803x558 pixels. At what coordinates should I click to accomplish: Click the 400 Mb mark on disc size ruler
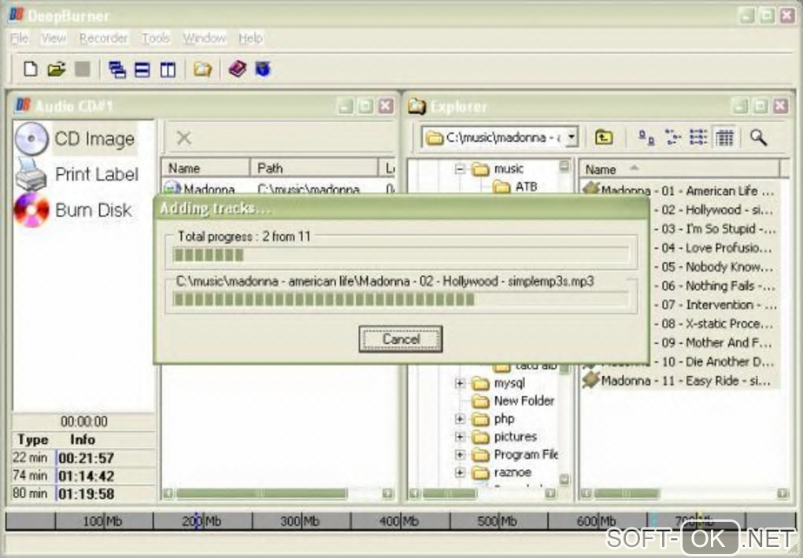399,521
